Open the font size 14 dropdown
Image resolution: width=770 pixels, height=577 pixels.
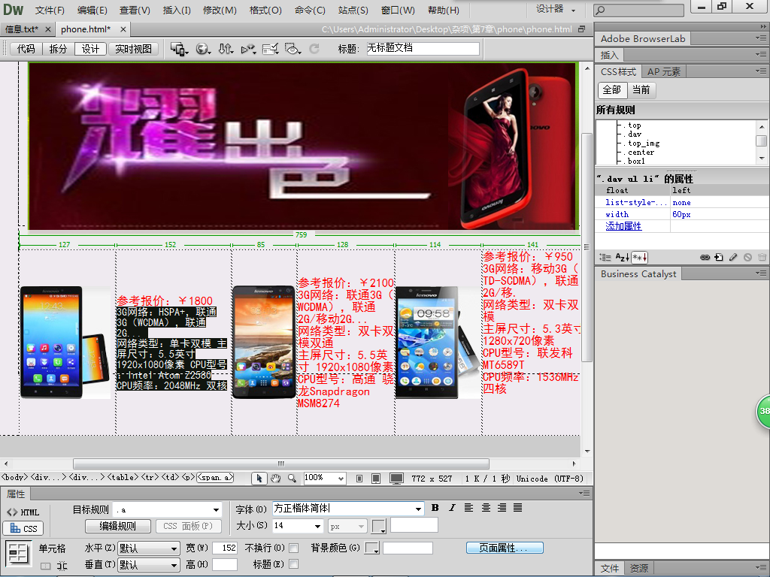318,526
